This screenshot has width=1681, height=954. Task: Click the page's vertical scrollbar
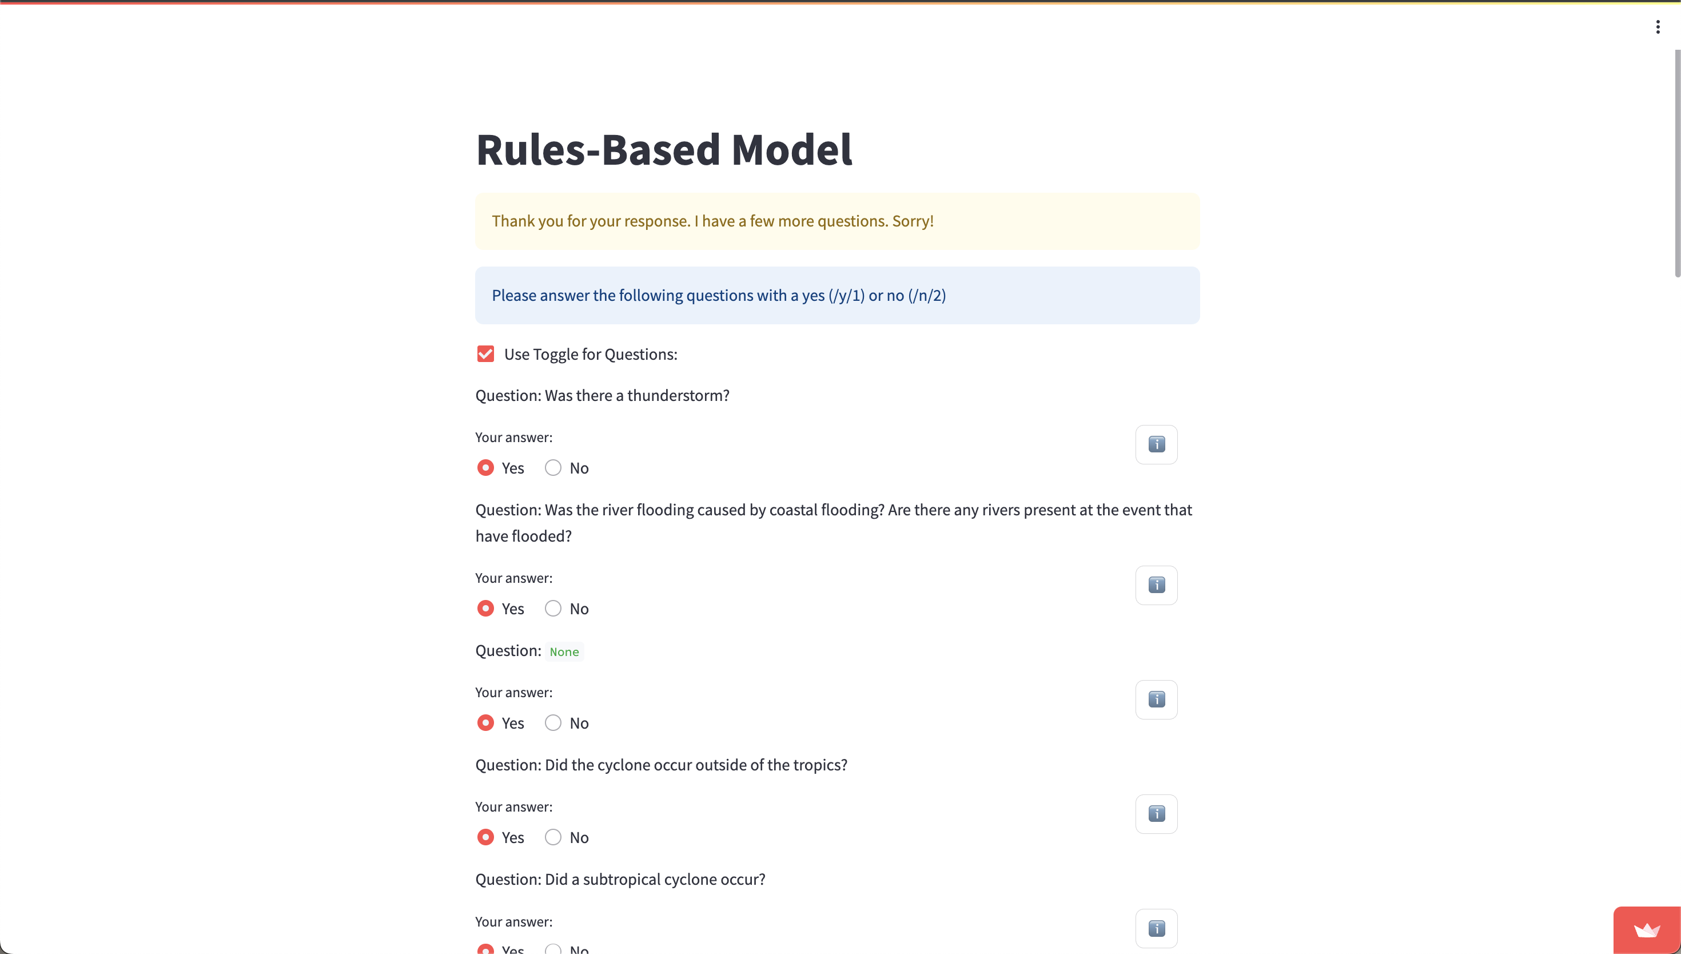(1676, 164)
